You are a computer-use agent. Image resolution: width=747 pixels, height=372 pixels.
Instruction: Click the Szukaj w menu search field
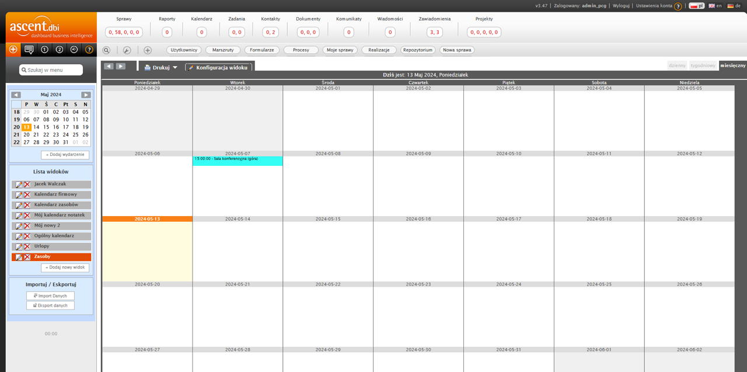[51, 70]
